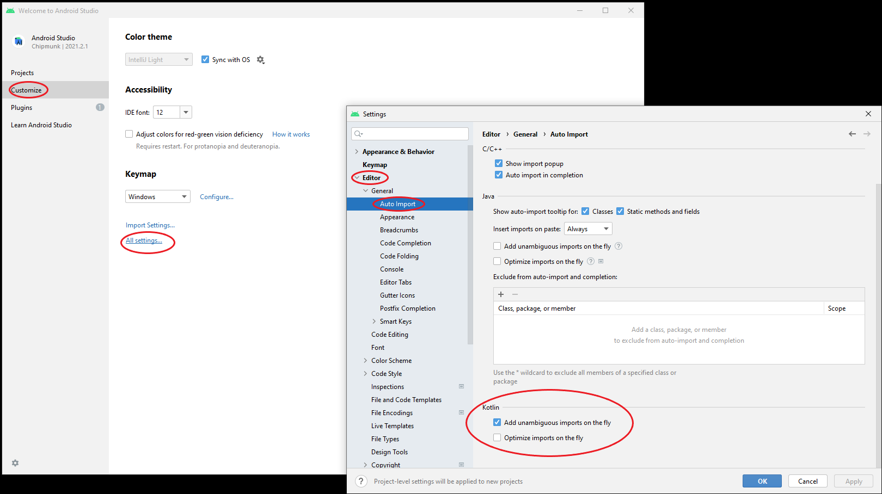Open the Insert imports on paste dropdown
The image size is (882, 494).
pyautogui.click(x=588, y=229)
